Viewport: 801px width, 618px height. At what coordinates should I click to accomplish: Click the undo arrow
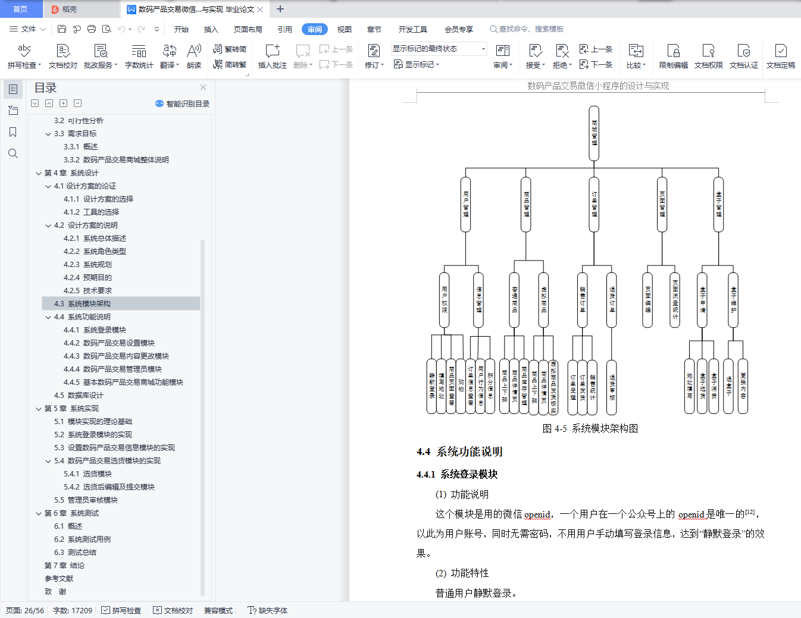click(x=122, y=29)
